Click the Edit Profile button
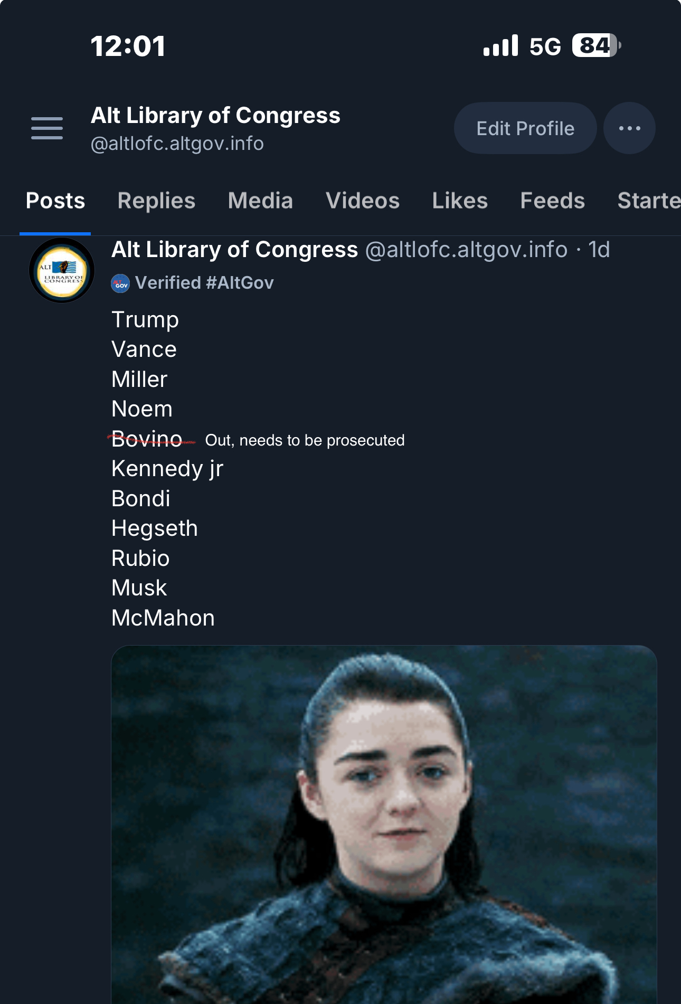 click(525, 128)
